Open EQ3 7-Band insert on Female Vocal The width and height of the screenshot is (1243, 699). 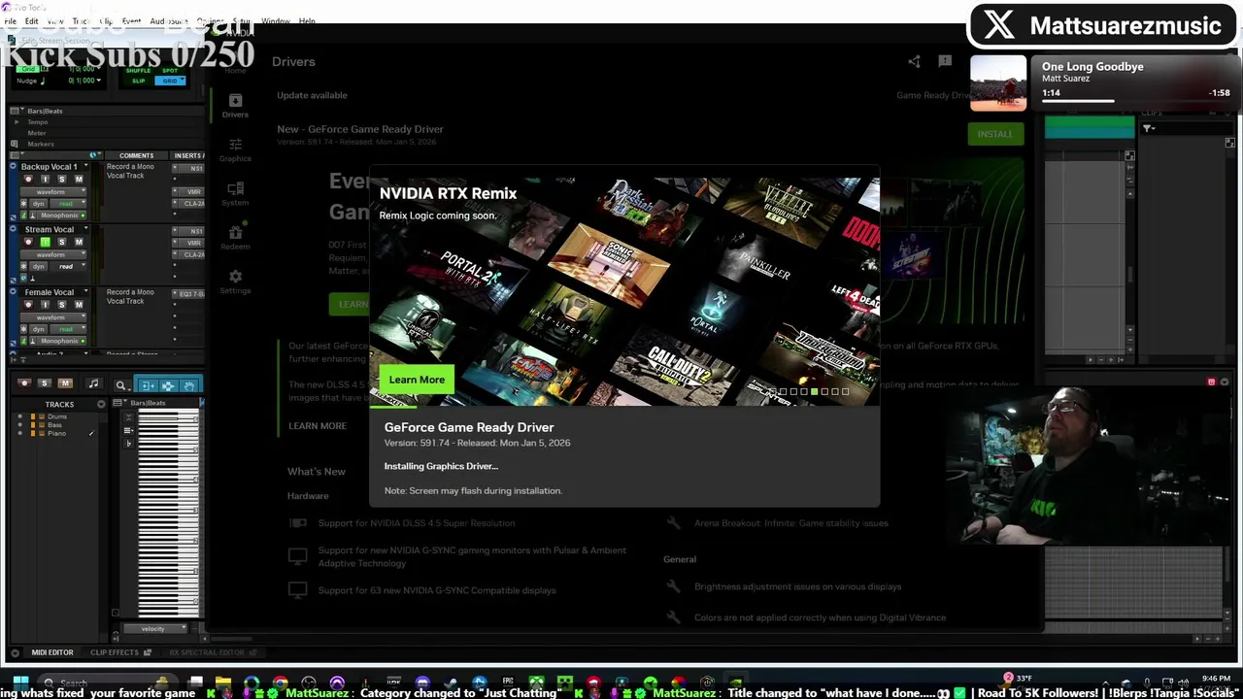point(191,294)
